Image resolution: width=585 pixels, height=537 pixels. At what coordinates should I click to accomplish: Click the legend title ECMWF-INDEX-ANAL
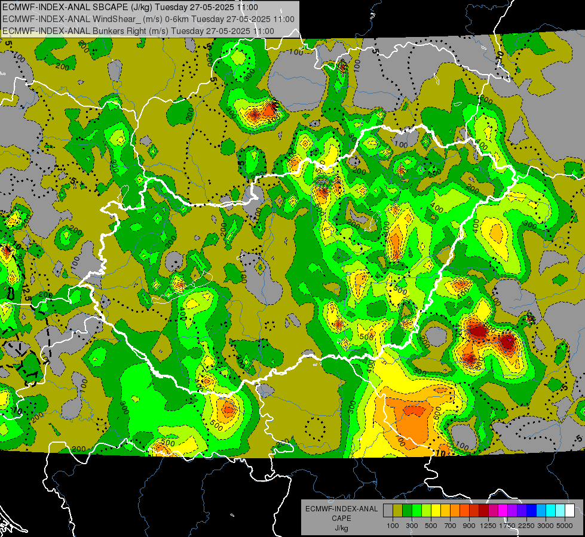(x=341, y=509)
